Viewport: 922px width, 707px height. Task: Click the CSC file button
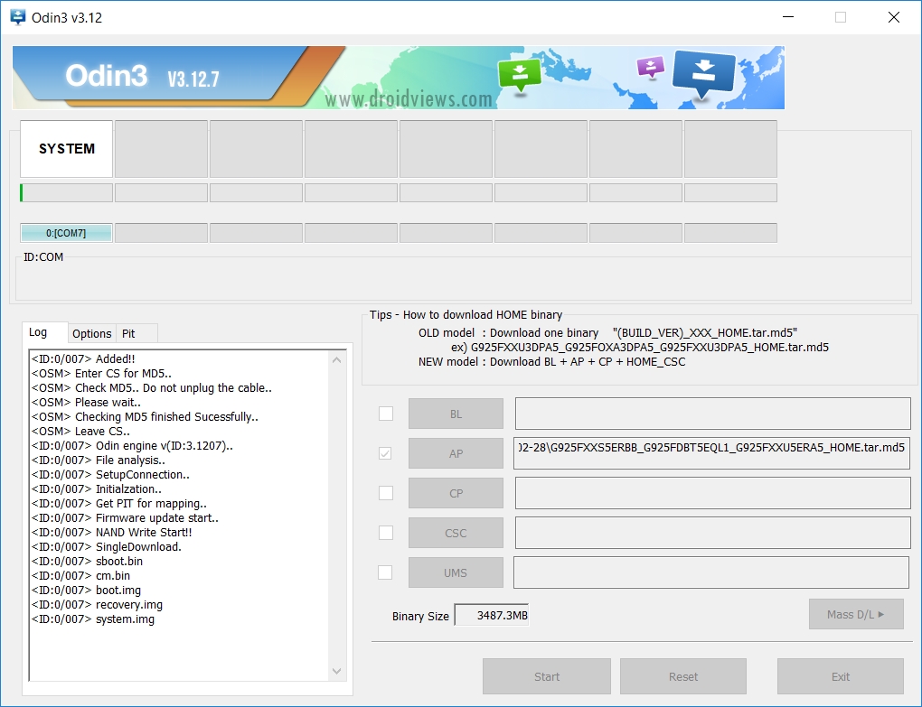(456, 533)
